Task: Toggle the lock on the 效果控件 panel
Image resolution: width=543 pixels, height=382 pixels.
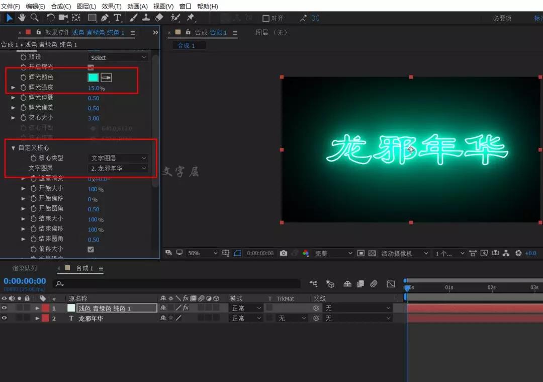Action: pyautogui.click(x=38, y=32)
